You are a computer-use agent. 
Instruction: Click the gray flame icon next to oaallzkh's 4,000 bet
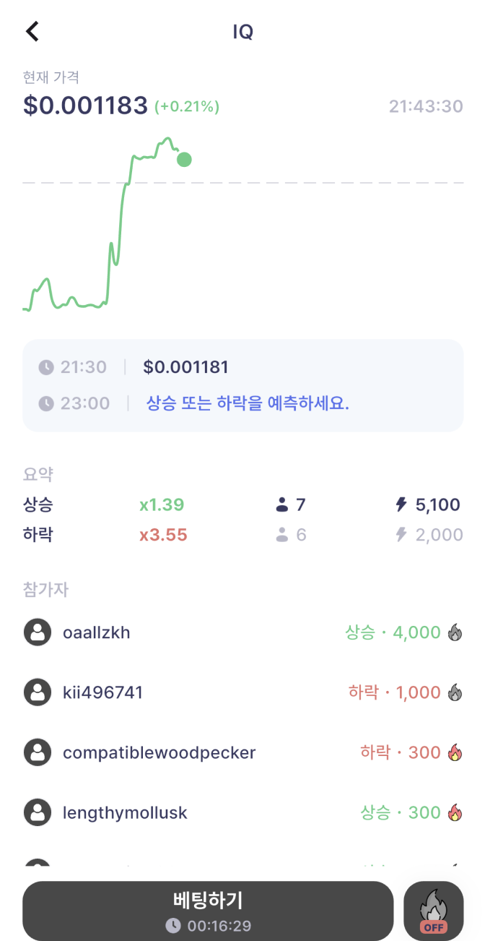click(x=455, y=633)
